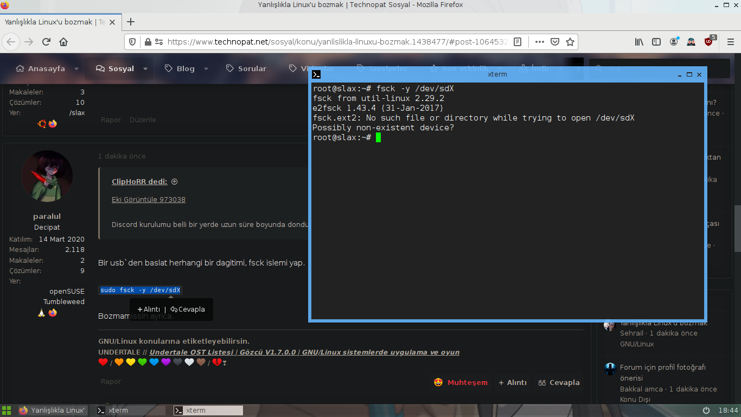Image resolution: width=741 pixels, height=417 pixels.
Task: Open GNU/Linux category link in sidebar
Action: (637, 344)
